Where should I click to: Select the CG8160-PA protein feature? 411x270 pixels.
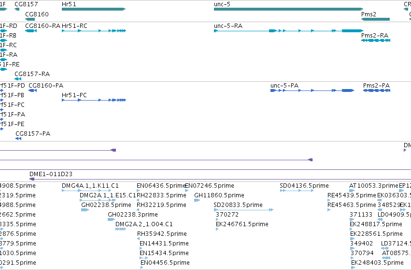tap(32, 90)
